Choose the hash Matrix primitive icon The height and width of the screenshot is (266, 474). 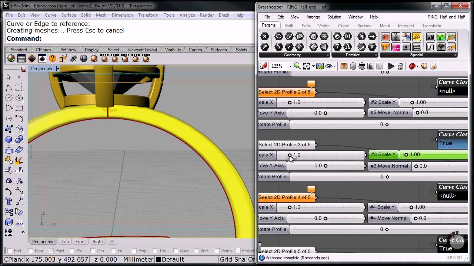tap(372, 47)
